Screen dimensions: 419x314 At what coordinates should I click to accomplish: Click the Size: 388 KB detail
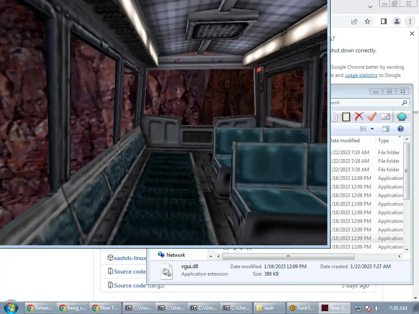[x=266, y=274]
